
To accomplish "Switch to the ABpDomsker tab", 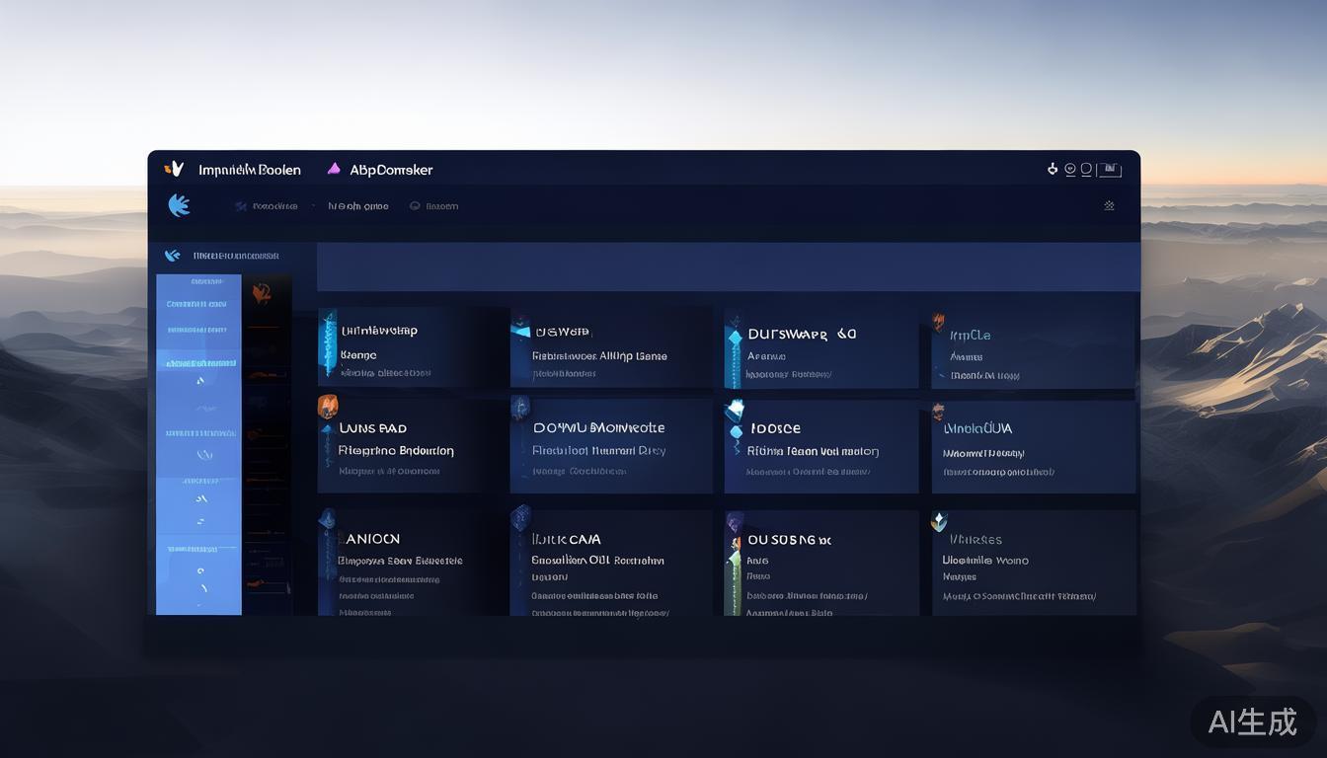I will pyautogui.click(x=391, y=170).
